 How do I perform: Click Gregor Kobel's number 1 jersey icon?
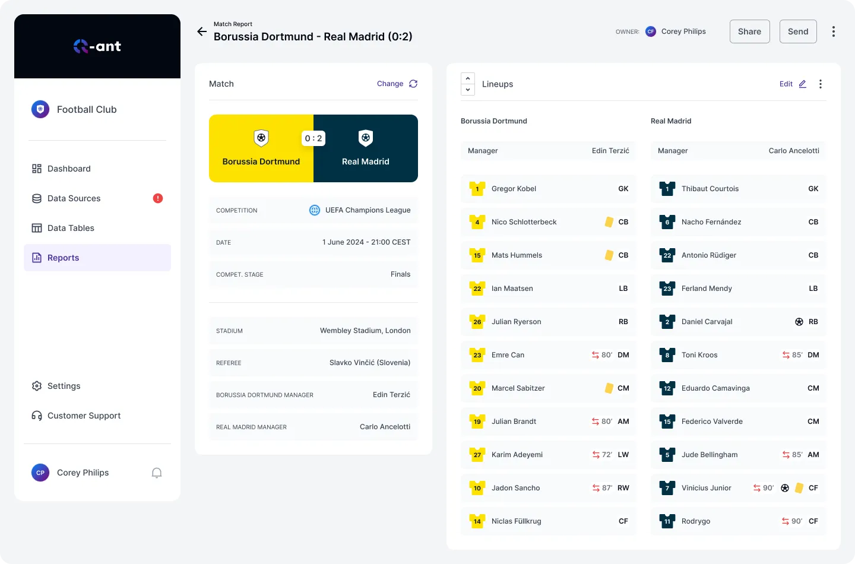(x=477, y=189)
